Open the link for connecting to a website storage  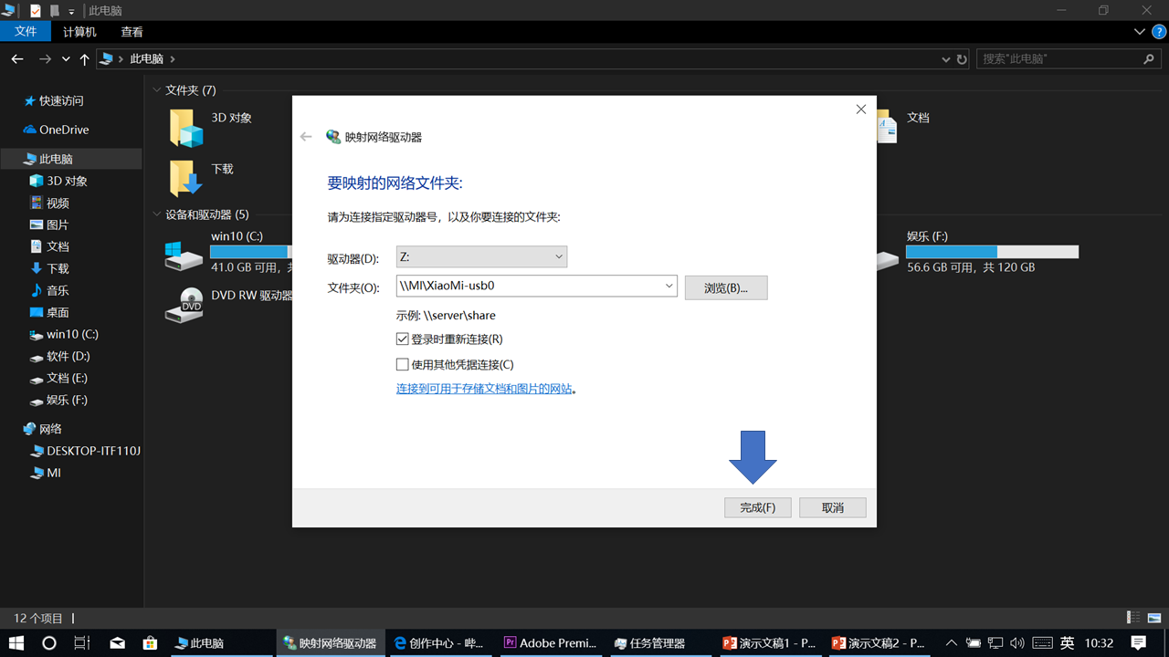(x=484, y=389)
